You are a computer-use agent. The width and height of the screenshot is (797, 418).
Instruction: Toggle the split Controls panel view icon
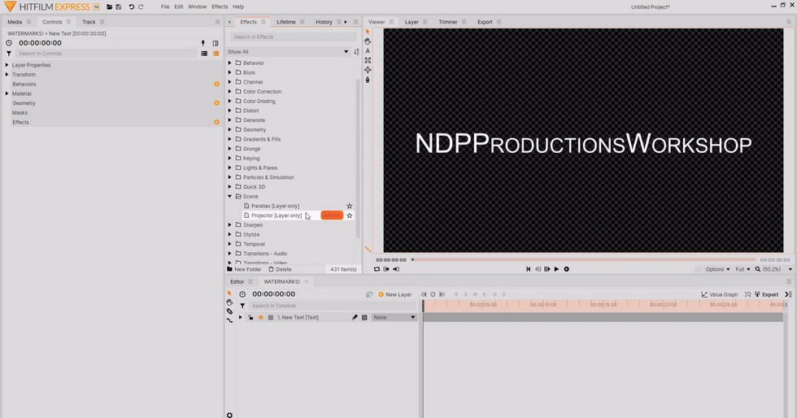pos(216,43)
